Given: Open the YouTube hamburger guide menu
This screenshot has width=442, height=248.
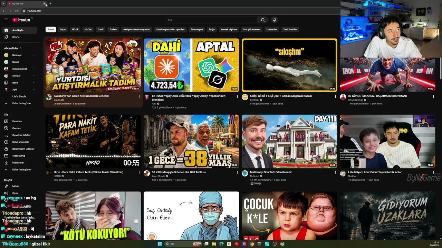Looking at the screenshot, I should [x=6, y=20].
